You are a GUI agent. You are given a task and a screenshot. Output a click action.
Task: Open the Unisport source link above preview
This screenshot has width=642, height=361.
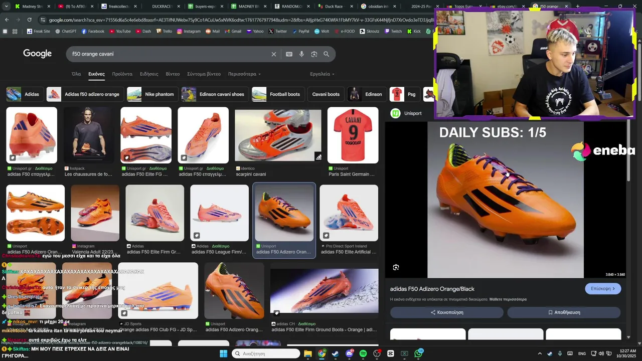click(x=407, y=113)
